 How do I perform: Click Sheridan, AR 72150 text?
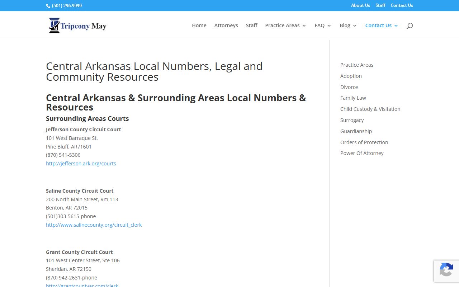click(x=68, y=269)
